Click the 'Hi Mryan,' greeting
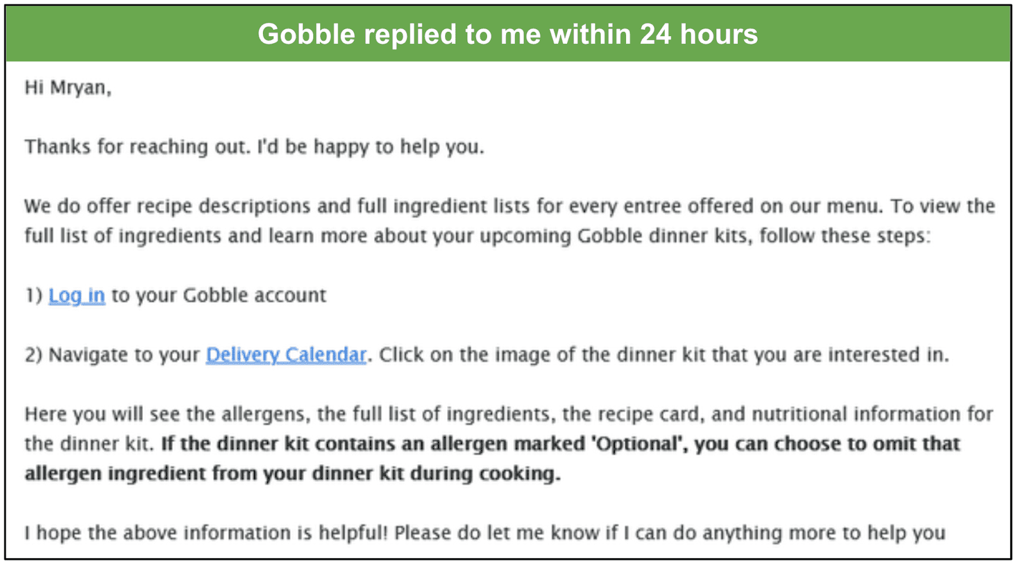The width and height of the screenshot is (1016, 564). coord(68,88)
